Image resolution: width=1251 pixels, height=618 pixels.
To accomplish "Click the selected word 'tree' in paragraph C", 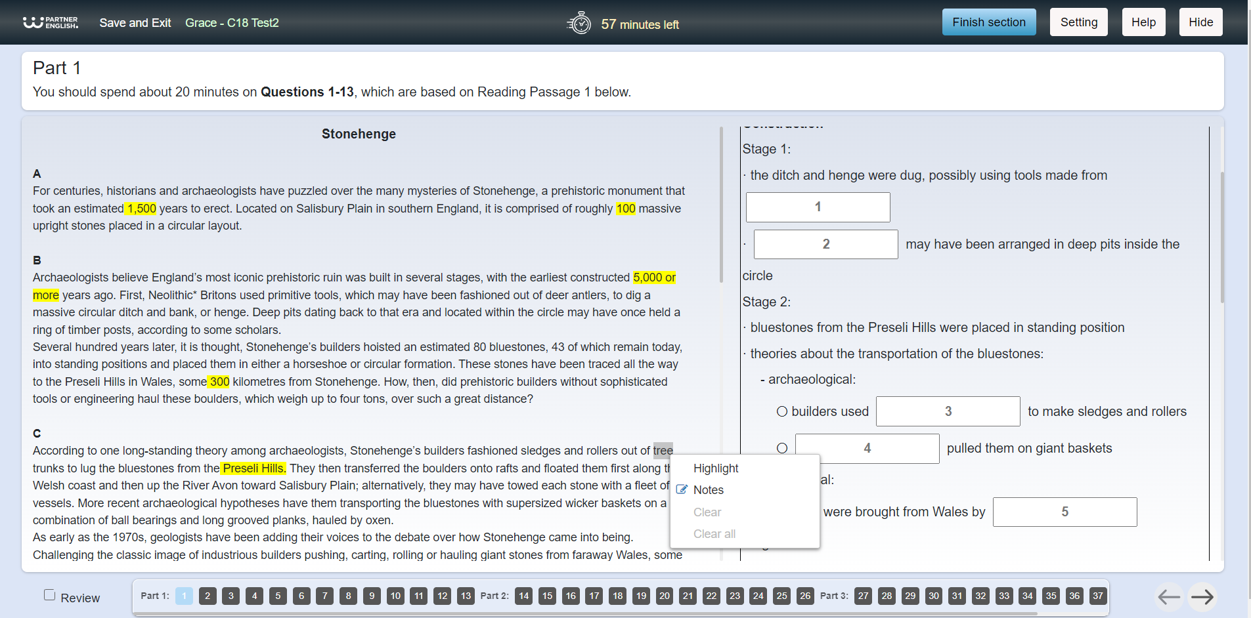I will pos(663,451).
